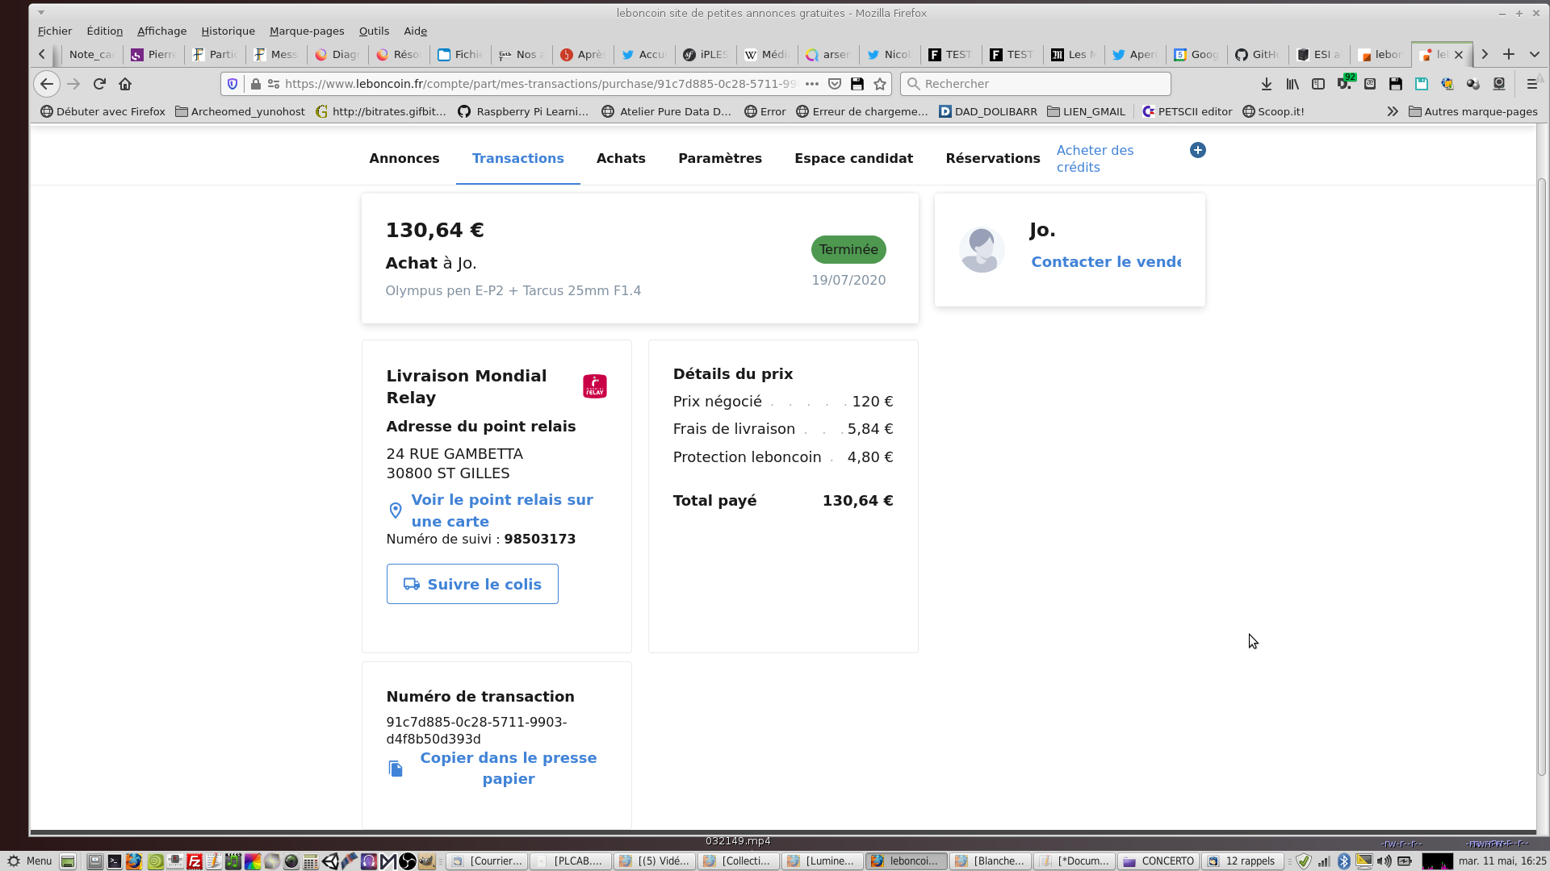The height and width of the screenshot is (871, 1550).
Task: Open the page actions three-dots menu
Action: click(x=812, y=84)
